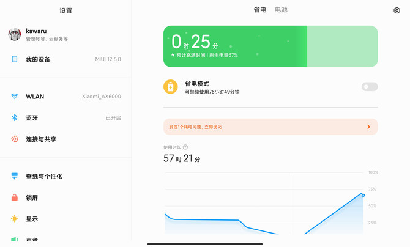Switch to the 省电 tab

tap(260, 10)
